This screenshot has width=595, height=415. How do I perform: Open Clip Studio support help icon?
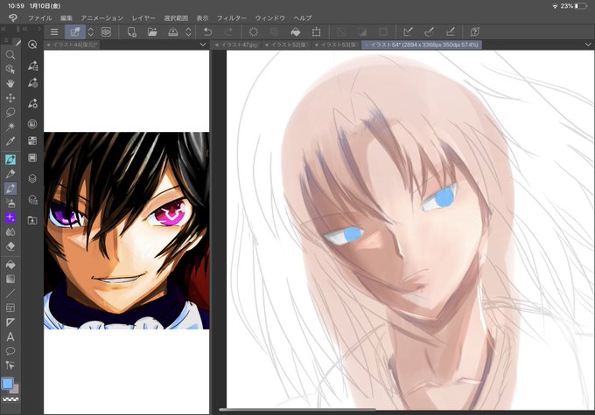[x=475, y=31]
